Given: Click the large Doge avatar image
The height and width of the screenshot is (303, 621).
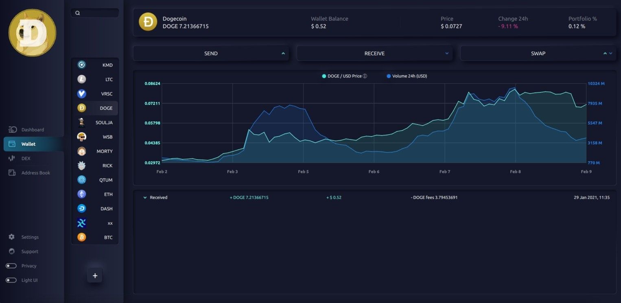Looking at the screenshot, I should [x=33, y=33].
